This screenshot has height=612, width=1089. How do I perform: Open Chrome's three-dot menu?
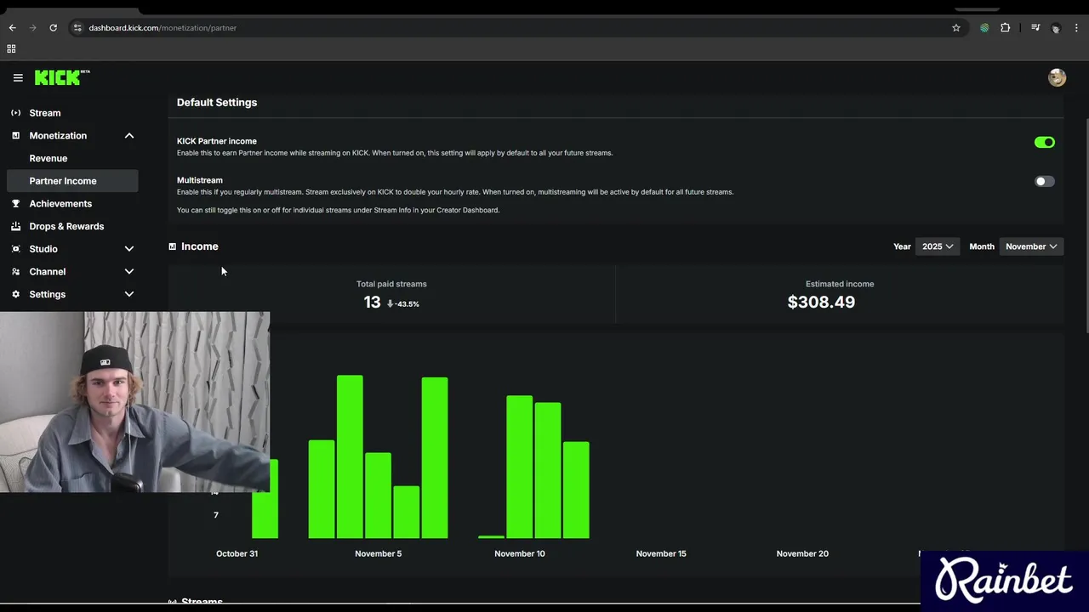tap(1076, 28)
